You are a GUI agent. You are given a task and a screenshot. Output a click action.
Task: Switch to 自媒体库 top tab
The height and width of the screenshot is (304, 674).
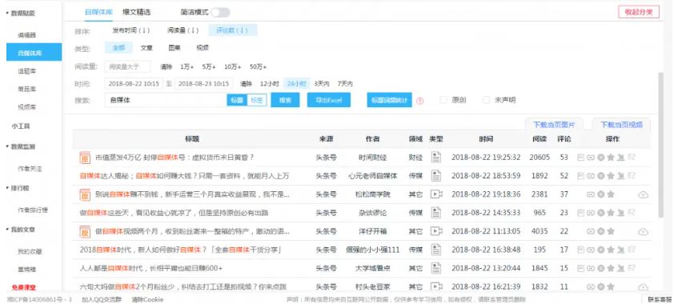[99, 13]
